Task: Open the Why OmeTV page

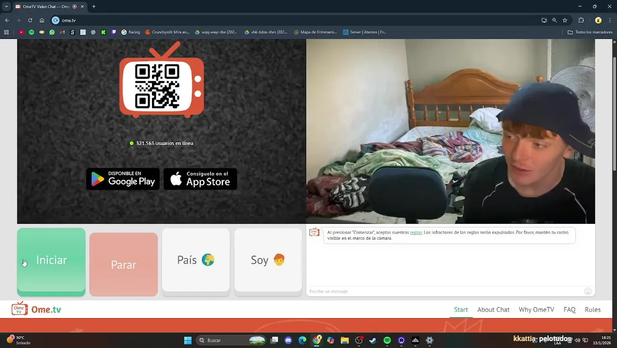Action: pos(536,309)
